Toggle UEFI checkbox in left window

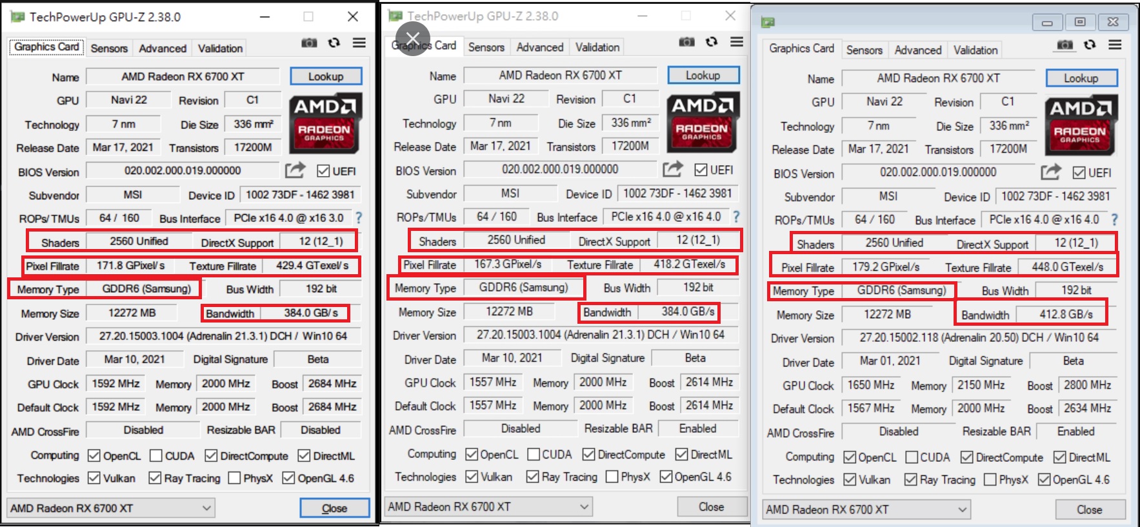click(323, 171)
